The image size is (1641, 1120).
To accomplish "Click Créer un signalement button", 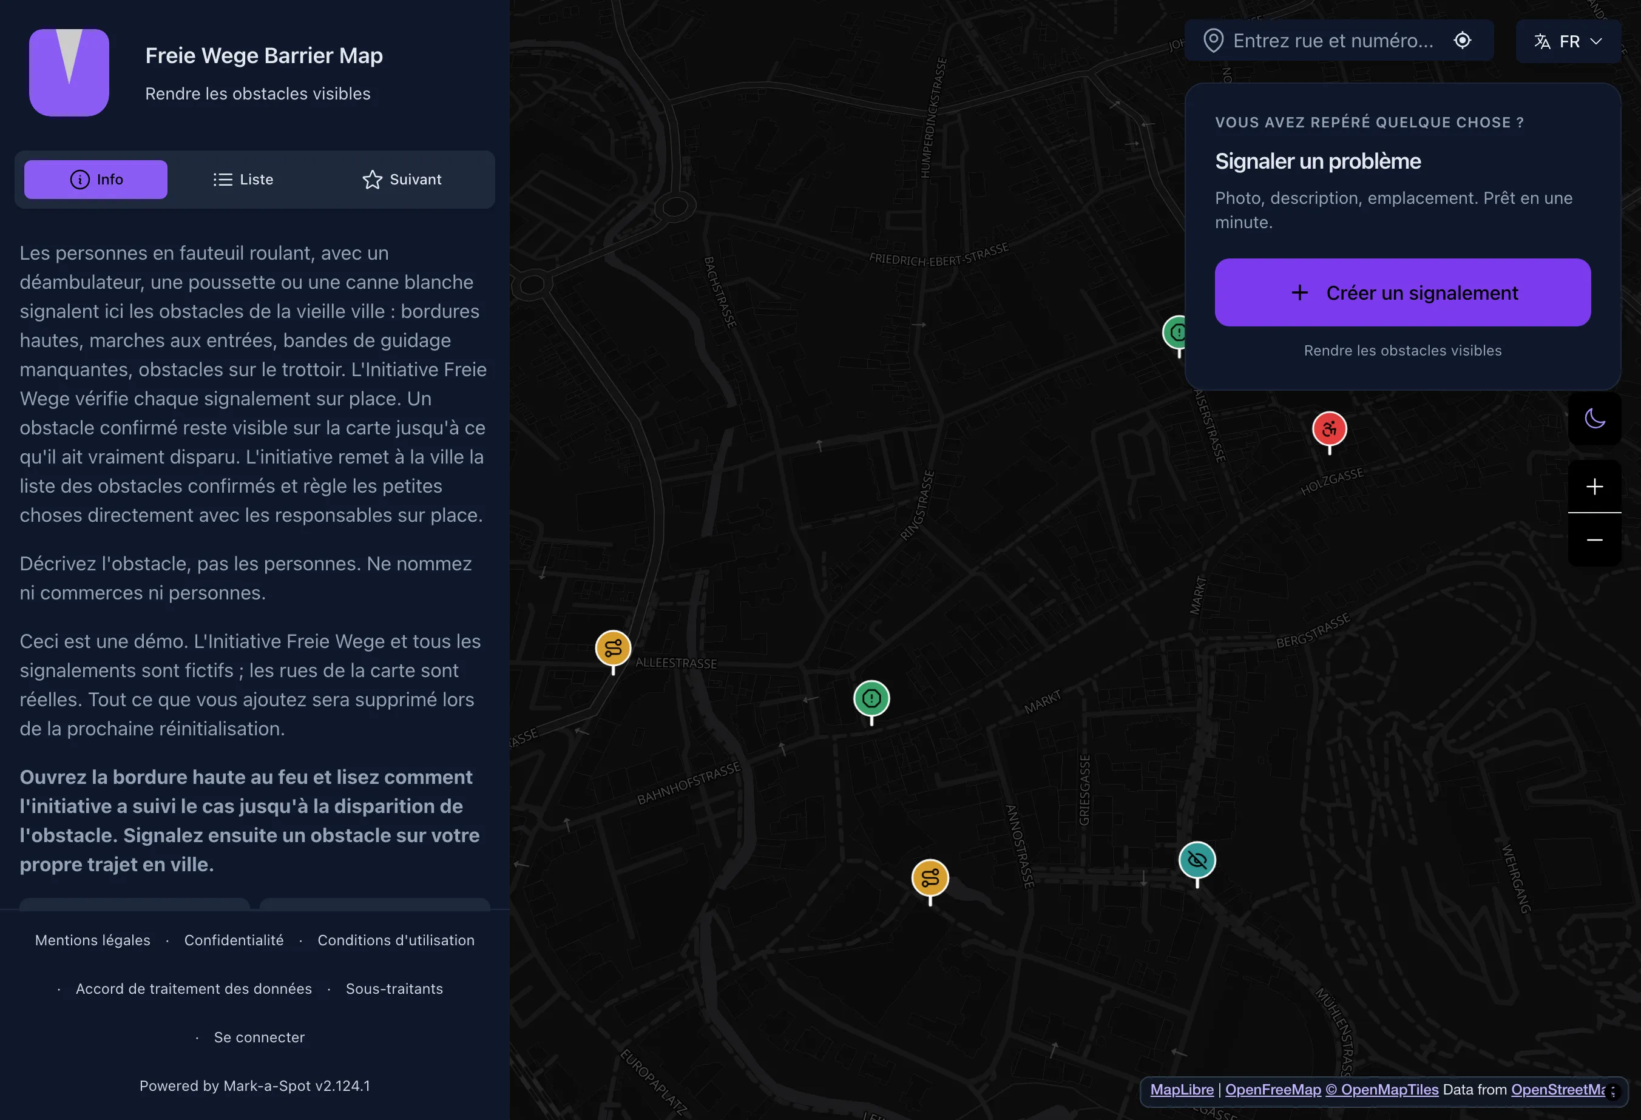I will pyautogui.click(x=1402, y=292).
